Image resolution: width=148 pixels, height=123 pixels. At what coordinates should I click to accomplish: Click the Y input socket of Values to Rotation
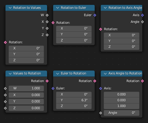pos(5,102)
